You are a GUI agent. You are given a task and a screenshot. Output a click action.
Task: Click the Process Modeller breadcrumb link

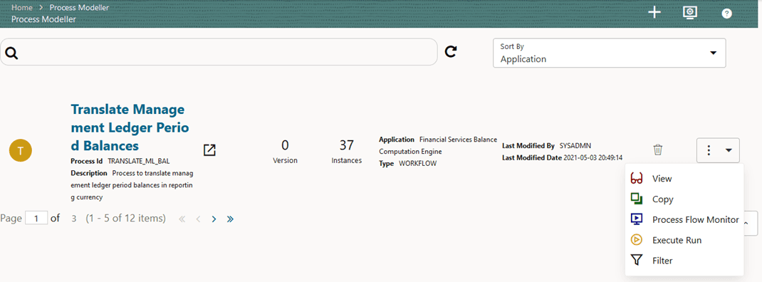point(79,8)
